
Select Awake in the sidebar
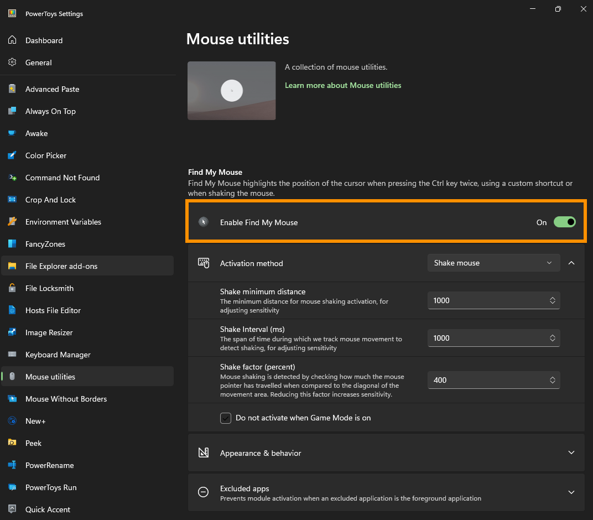click(87, 133)
